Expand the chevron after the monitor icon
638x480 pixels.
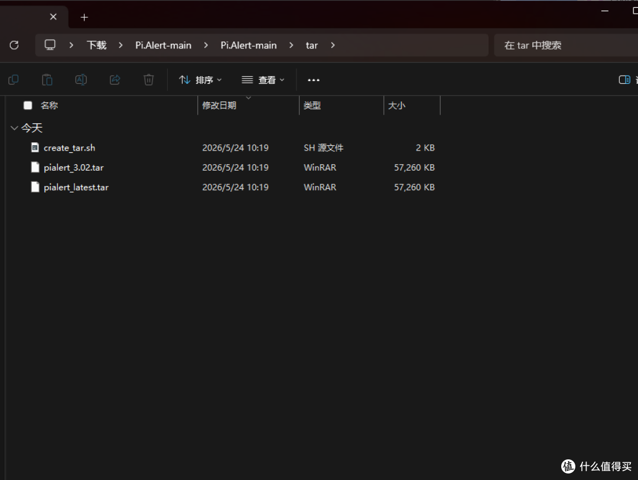click(71, 45)
